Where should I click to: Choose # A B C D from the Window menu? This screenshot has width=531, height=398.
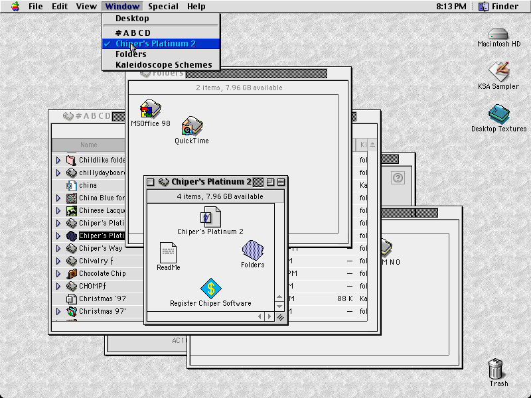point(161,33)
